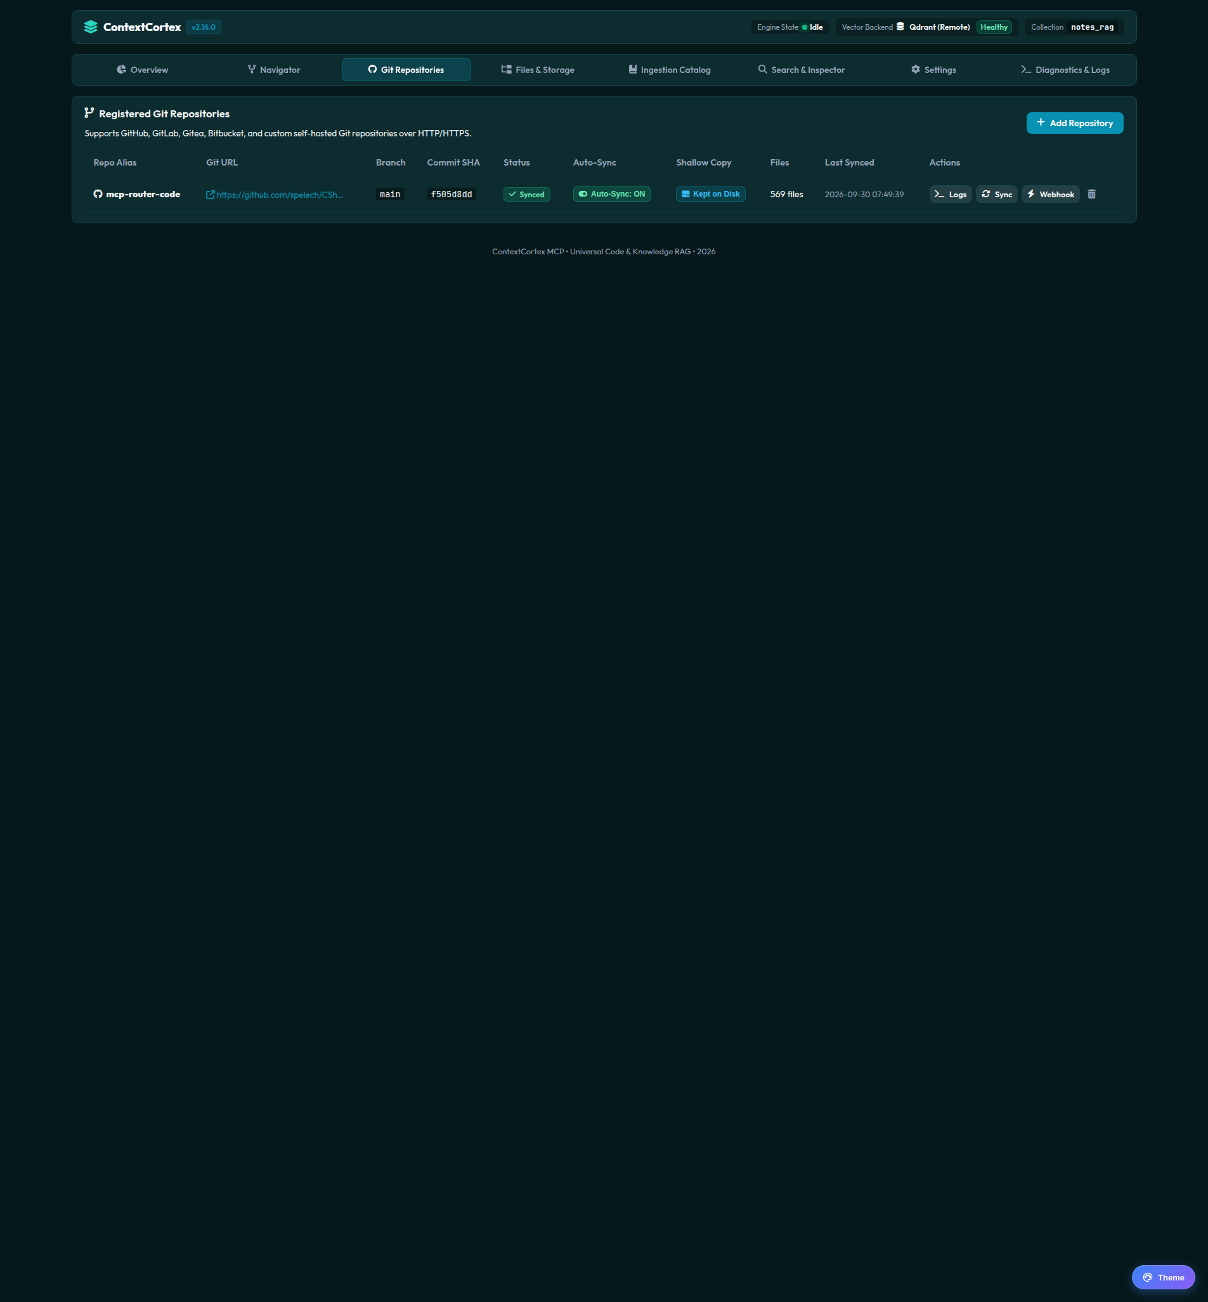Viewport: 1208px width, 1302px height.
Task: Open Webhook settings for mcp-router-code
Action: (x=1051, y=194)
